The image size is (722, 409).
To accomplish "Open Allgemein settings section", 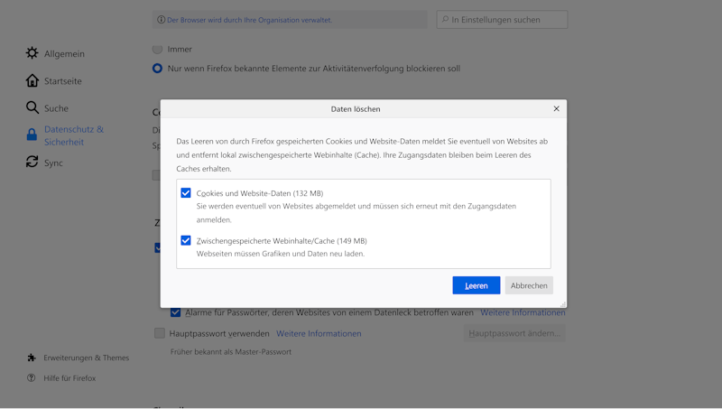I will point(64,53).
